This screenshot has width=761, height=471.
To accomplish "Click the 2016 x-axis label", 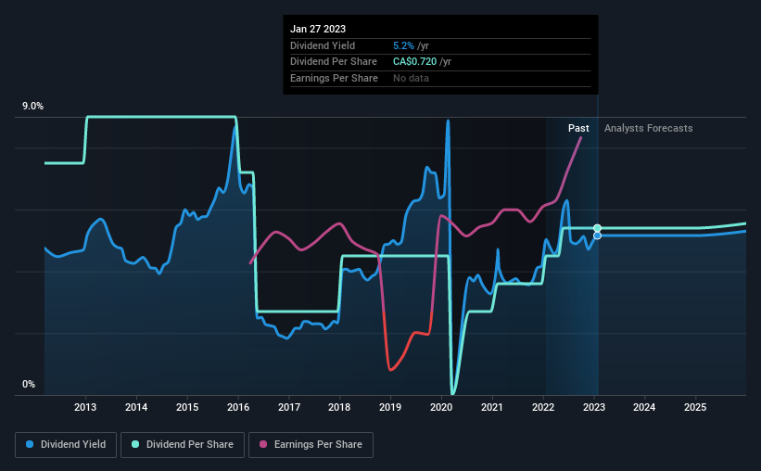I will pos(238,407).
